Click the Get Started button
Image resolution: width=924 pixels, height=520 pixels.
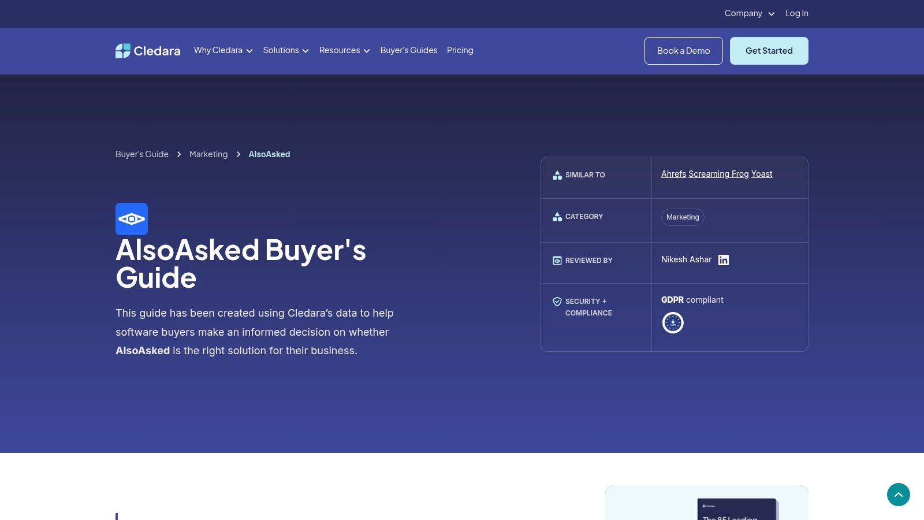pyautogui.click(x=769, y=51)
